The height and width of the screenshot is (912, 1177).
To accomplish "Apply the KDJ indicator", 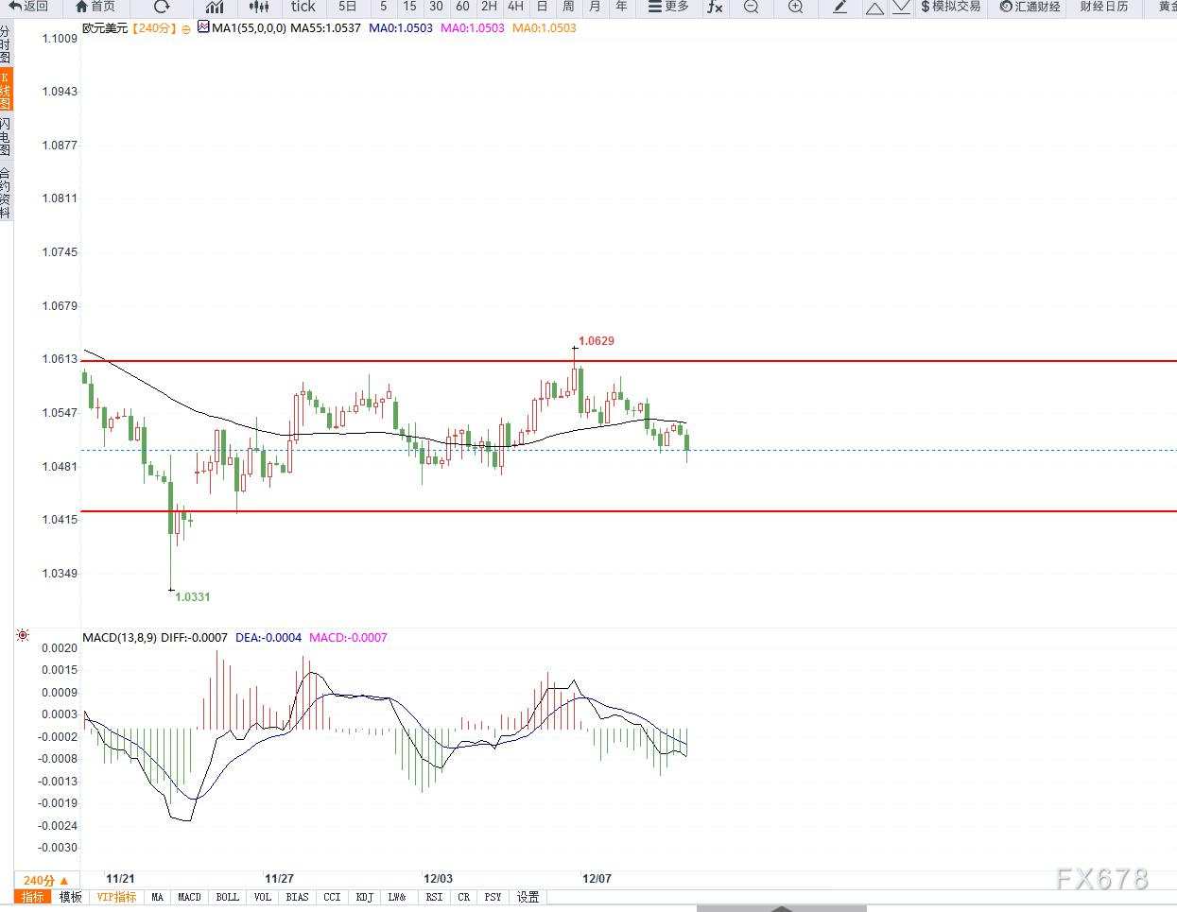I will click(x=365, y=897).
